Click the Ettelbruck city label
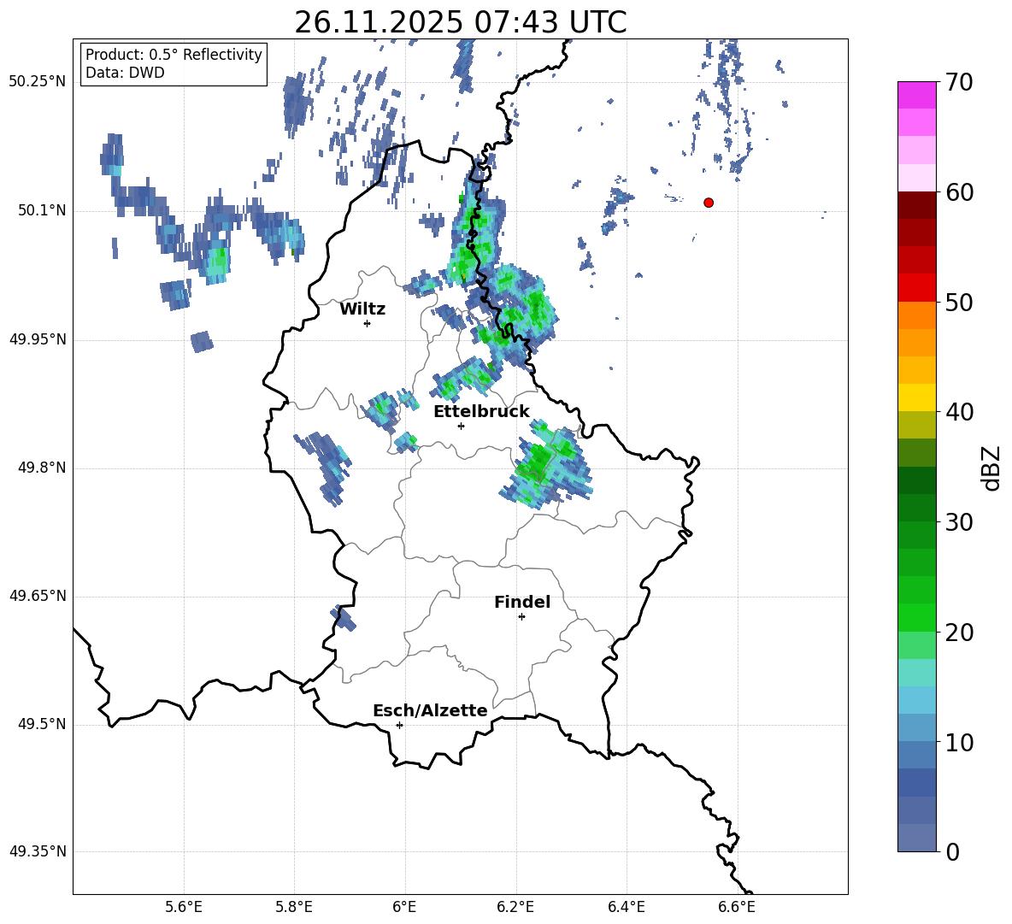 pyautogui.click(x=481, y=412)
